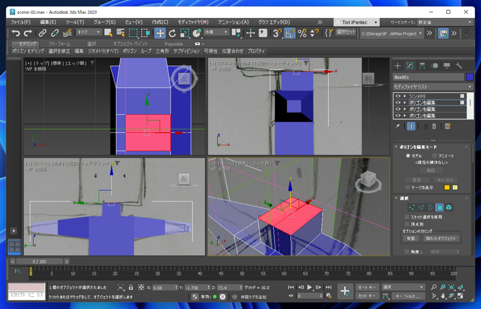Open the モディファイヤ リスト dropdown
Image resolution: width=481 pixels, height=309 pixels.
click(x=433, y=86)
